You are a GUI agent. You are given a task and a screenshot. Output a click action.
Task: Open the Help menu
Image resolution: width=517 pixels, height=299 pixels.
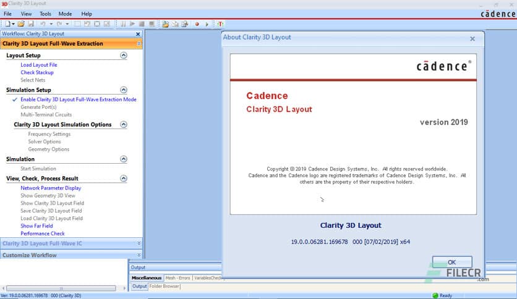[x=87, y=14]
